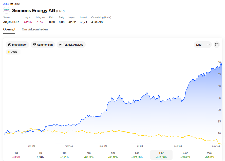Click the maj '24 axis label
225x161 pixels.
click(103, 146)
